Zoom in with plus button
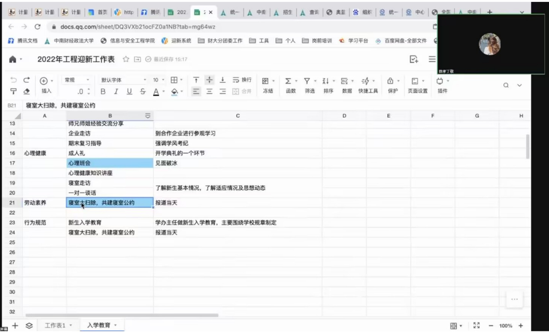The width and height of the screenshot is (549, 335). click(521, 326)
